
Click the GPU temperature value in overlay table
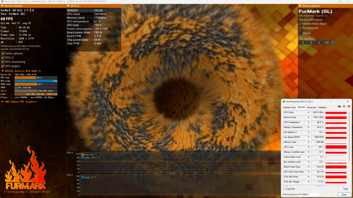click(98, 21)
